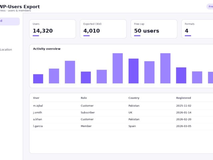213x160 pixels.
Task: Click the 2026-03-05 registered date
Action: point(184,126)
